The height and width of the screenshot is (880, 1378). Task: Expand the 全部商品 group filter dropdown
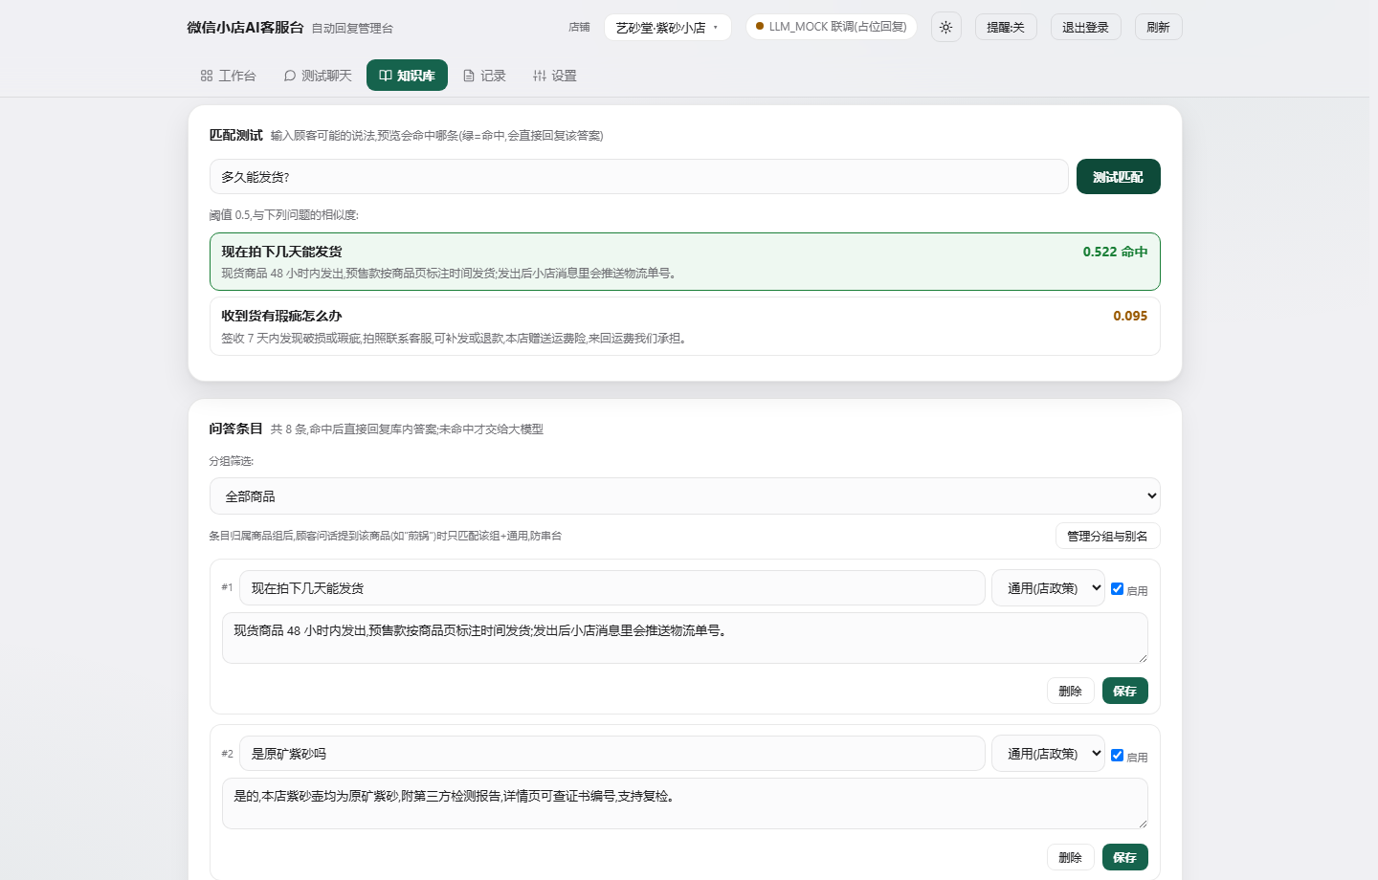[684, 496]
